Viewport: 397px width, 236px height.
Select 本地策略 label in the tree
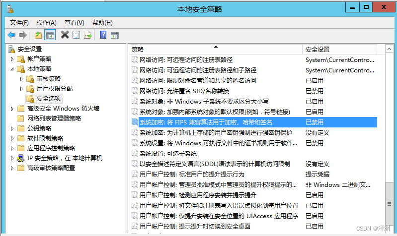39,69
